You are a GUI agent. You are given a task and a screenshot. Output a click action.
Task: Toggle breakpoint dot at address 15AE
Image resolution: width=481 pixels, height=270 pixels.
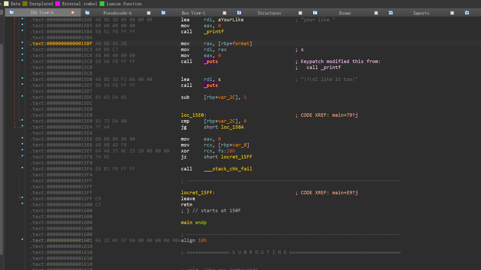coord(22,19)
